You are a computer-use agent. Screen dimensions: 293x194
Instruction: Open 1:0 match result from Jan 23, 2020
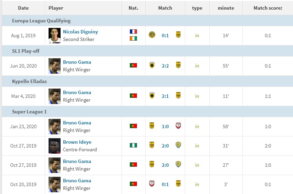pyautogui.click(x=165, y=126)
